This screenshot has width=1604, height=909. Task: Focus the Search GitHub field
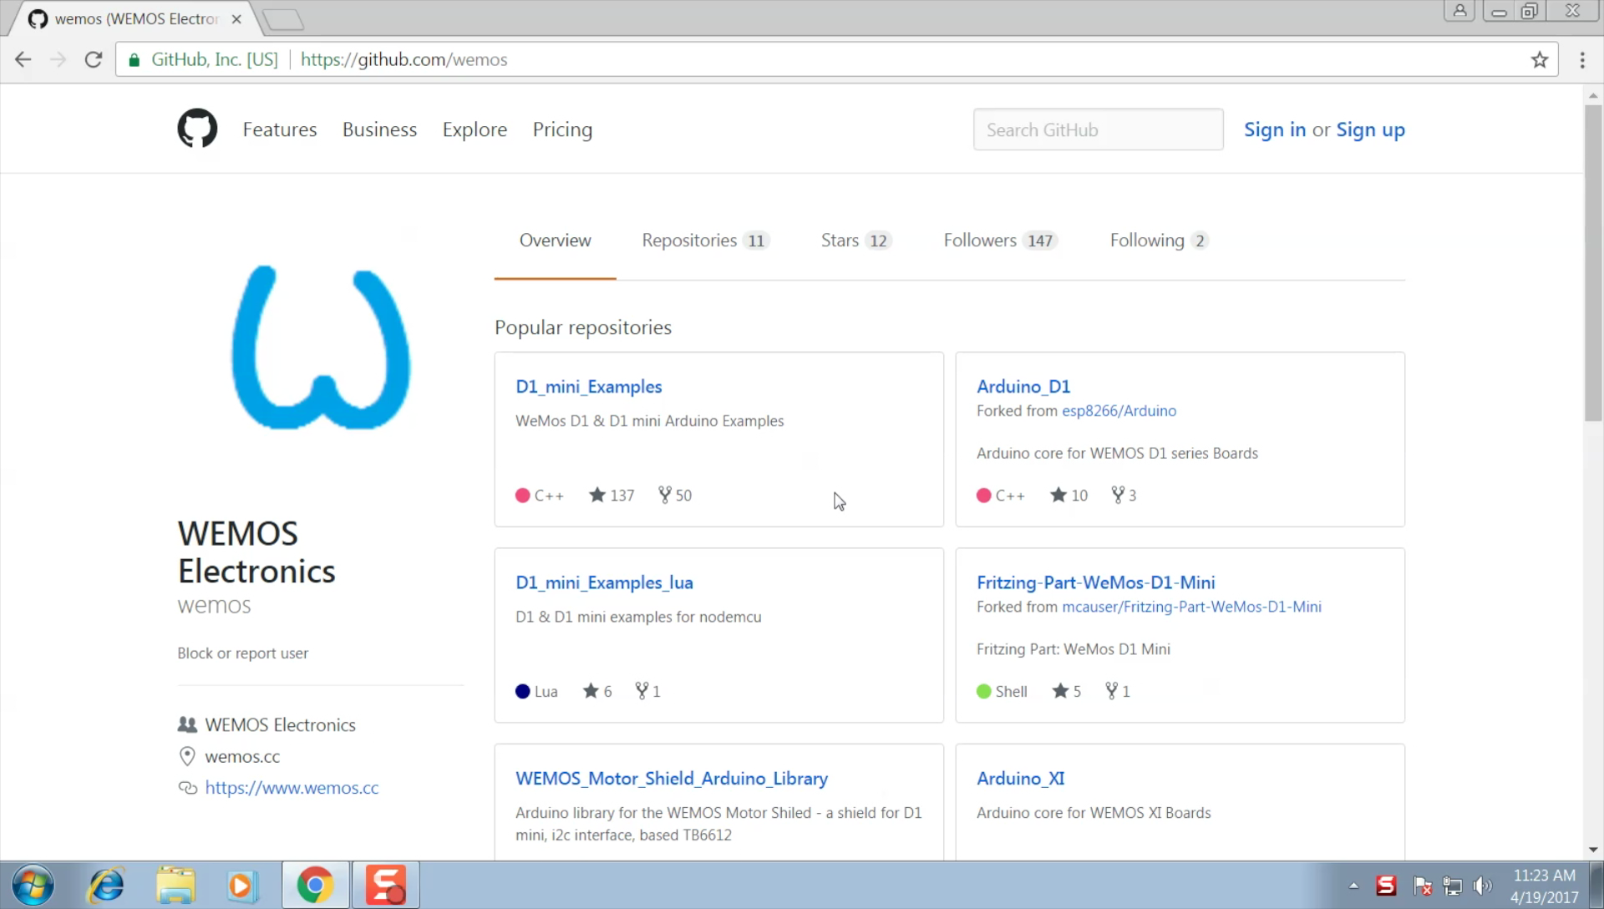tap(1098, 129)
